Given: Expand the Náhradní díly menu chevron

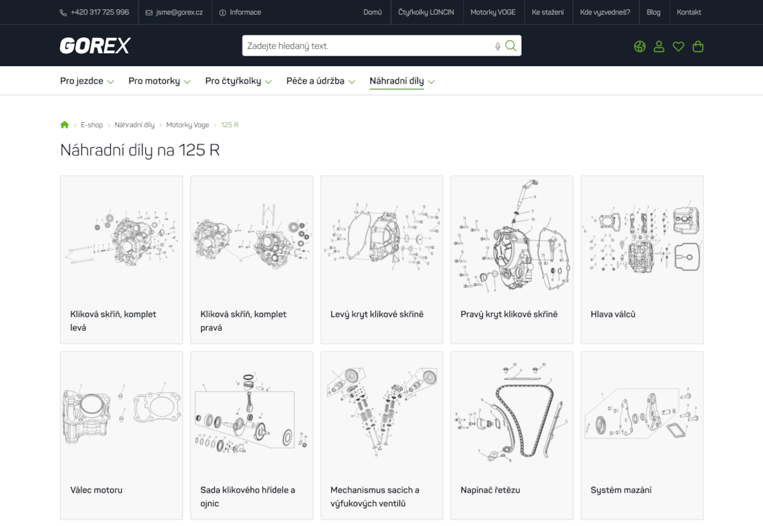Looking at the screenshot, I should click(431, 82).
